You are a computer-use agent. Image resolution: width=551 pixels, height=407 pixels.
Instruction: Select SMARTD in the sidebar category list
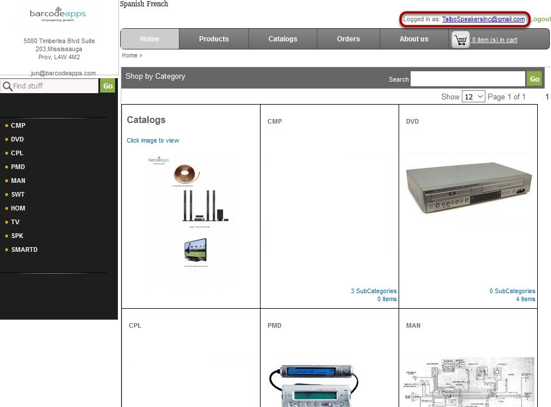[x=24, y=249]
